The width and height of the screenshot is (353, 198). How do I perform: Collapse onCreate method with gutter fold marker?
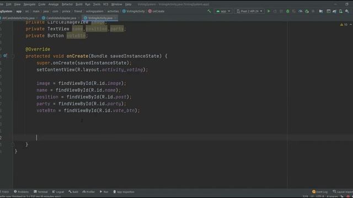(13, 56)
